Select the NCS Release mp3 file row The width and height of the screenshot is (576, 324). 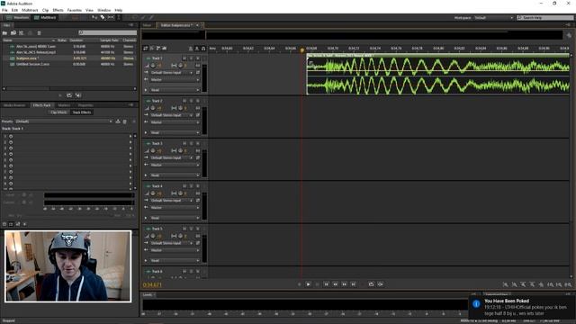click(x=69, y=52)
